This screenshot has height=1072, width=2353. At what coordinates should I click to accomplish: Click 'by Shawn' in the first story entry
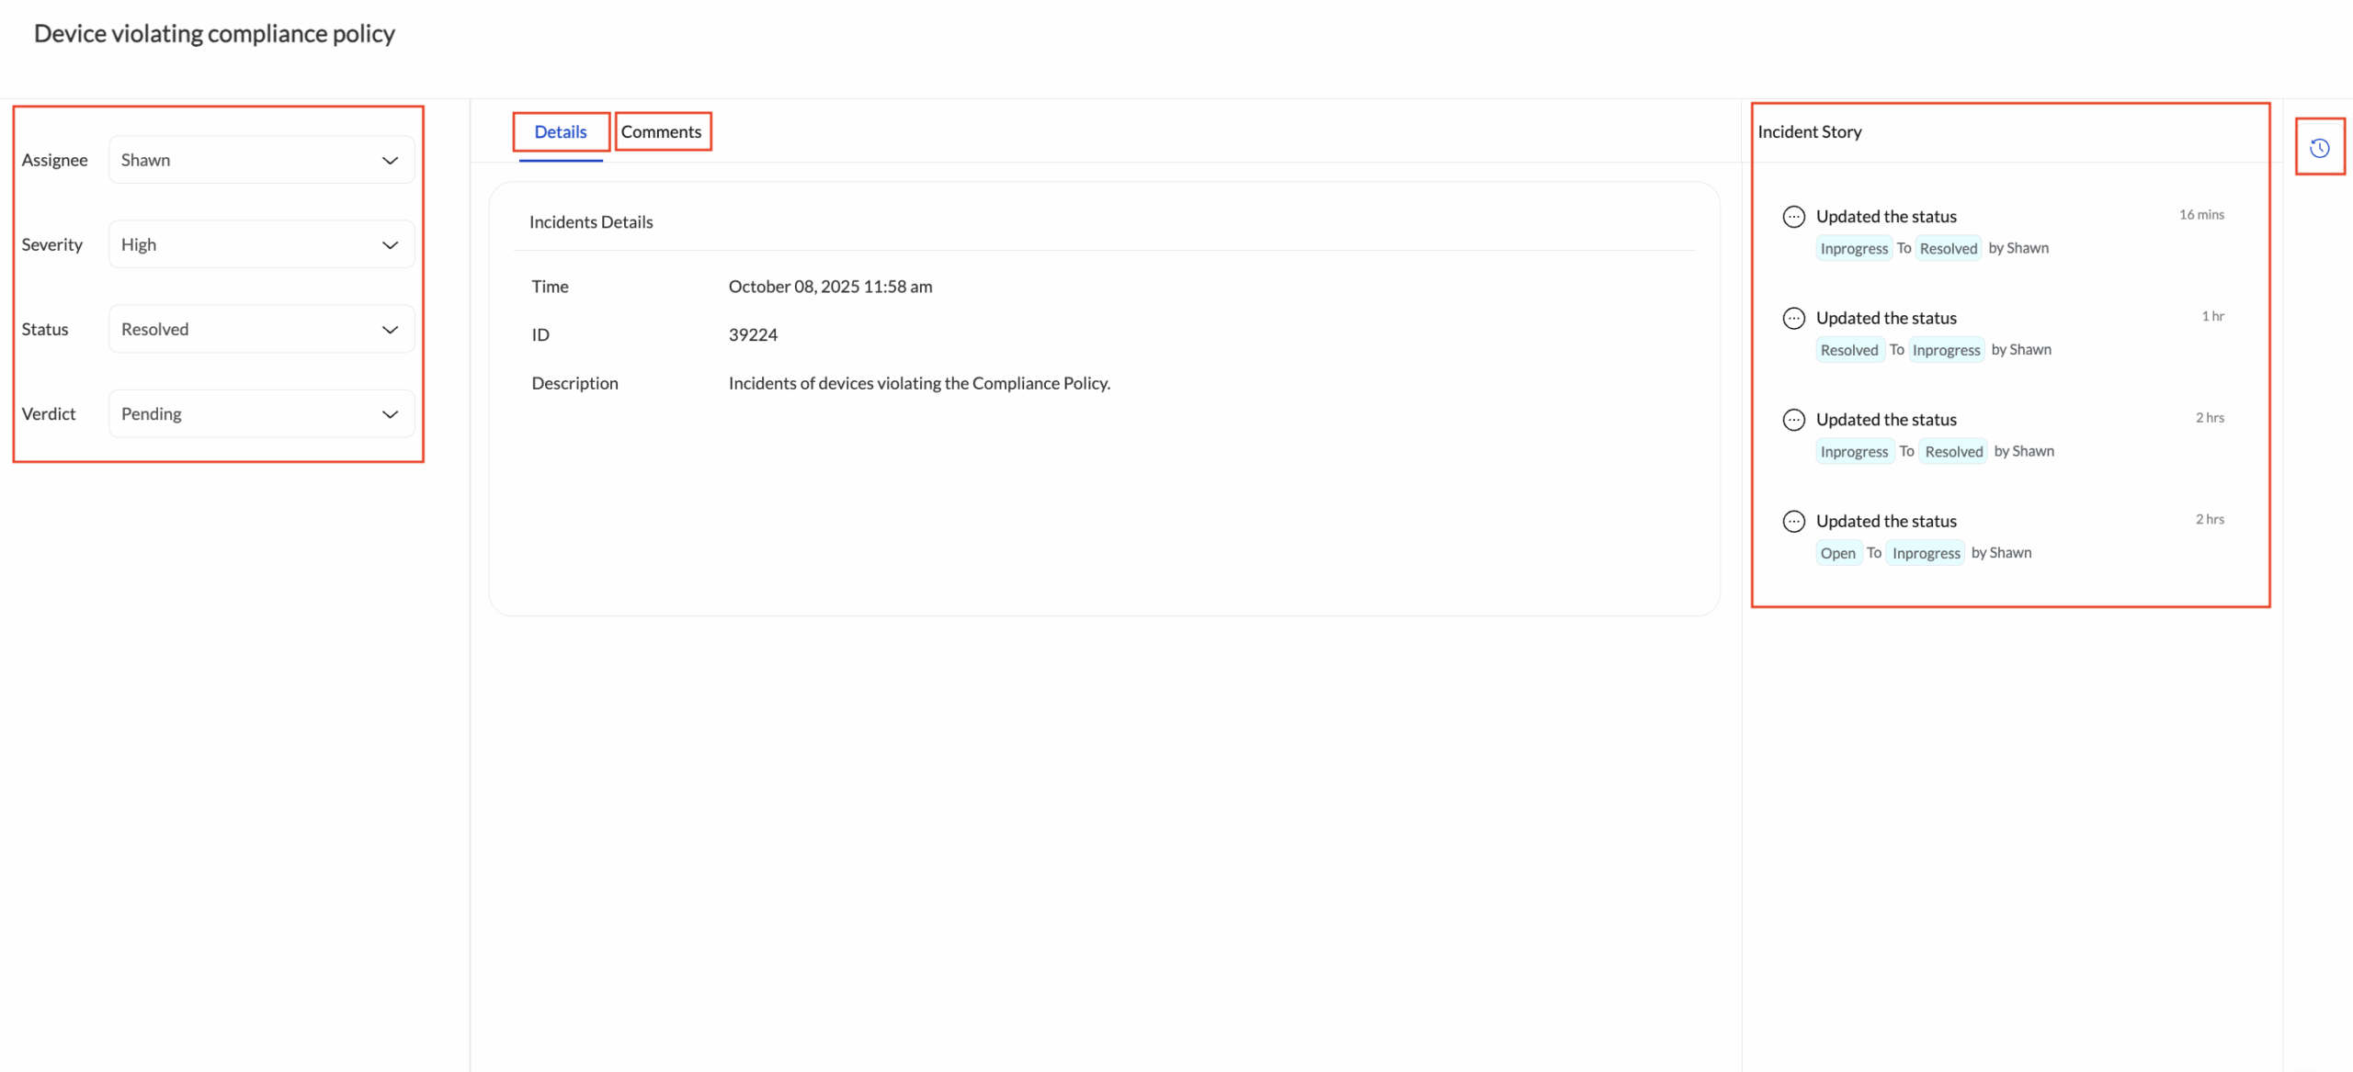tap(2018, 247)
